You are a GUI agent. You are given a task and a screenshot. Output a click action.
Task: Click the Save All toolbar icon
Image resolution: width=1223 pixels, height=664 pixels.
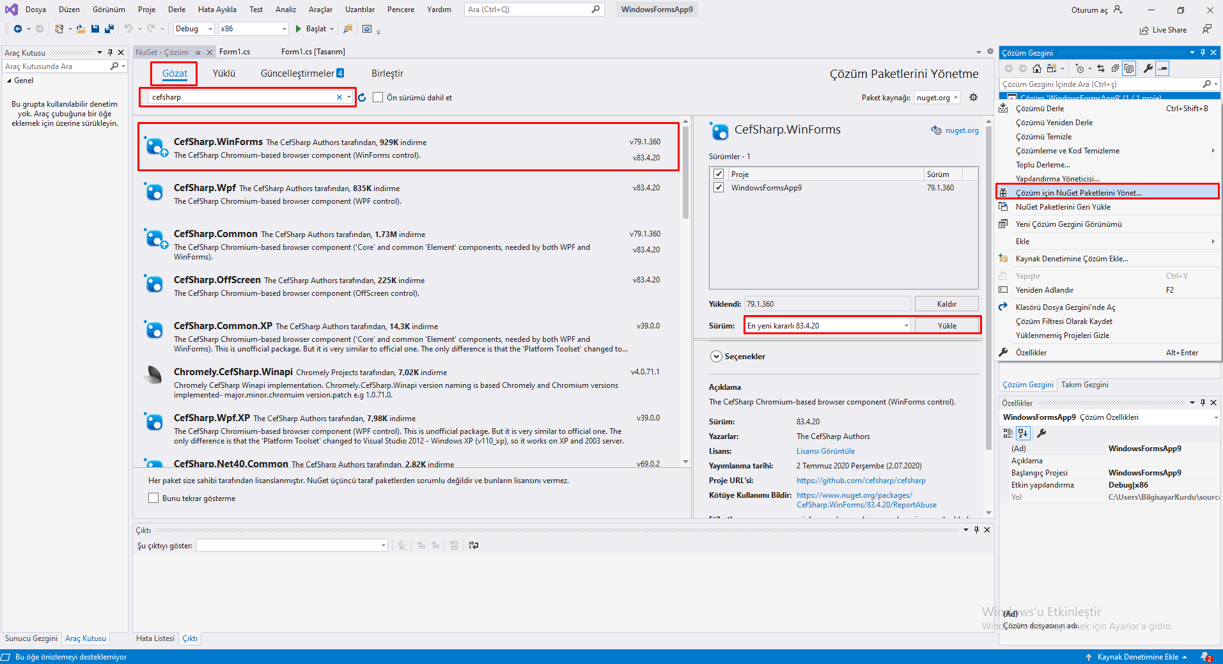tap(109, 29)
